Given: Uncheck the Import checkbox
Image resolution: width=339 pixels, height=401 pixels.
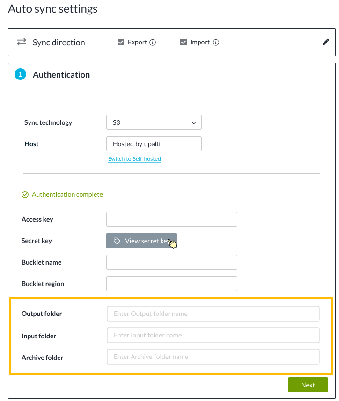Looking at the screenshot, I should pyautogui.click(x=184, y=42).
